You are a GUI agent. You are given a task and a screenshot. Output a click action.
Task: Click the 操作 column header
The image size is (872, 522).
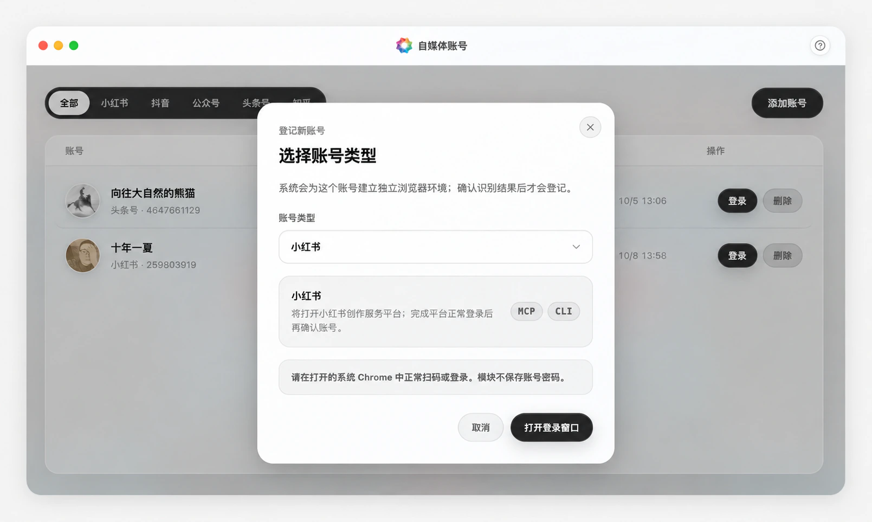[715, 151]
